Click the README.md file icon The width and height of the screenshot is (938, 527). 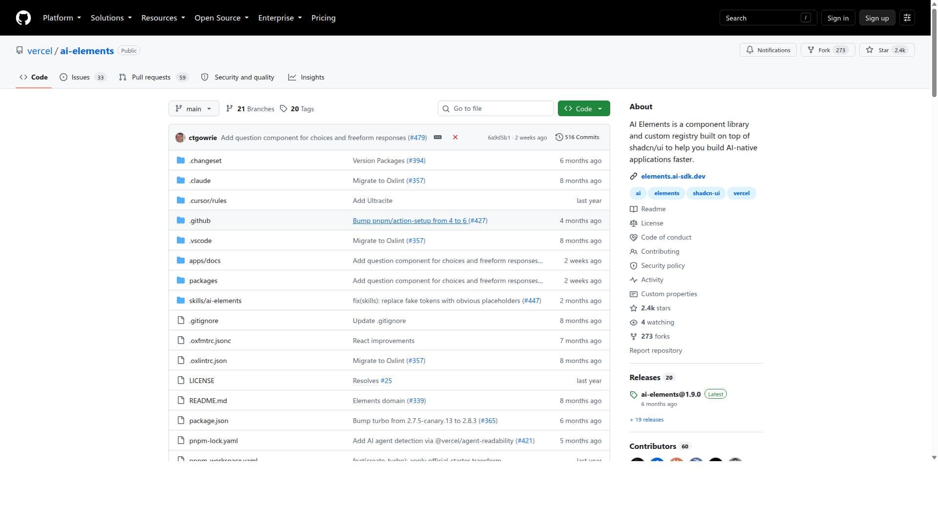click(x=181, y=401)
